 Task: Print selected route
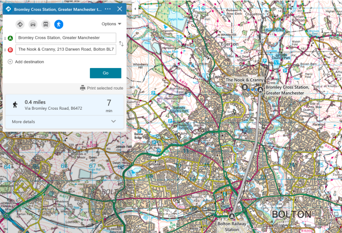102,88
